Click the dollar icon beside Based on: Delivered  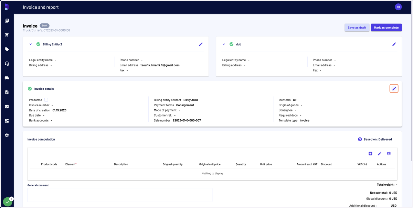[360, 139]
